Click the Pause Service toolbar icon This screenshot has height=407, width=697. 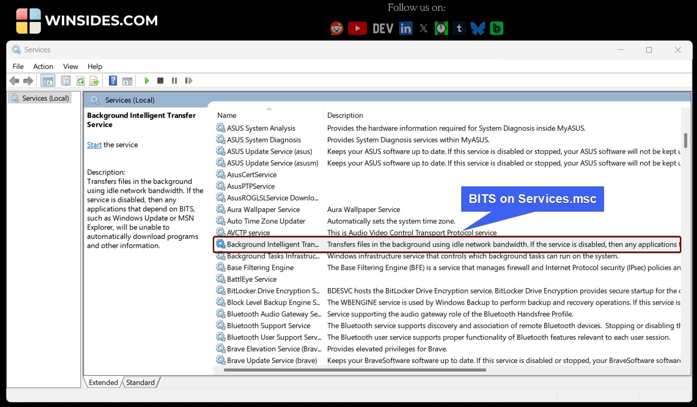click(x=174, y=81)
